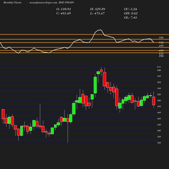Image resolution: width=169 pixels, height=169 pixels.
Task: Select the low value 'L: 475.47'
Action: 97,13
